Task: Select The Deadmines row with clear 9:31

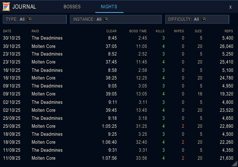Action: [118, 150]
